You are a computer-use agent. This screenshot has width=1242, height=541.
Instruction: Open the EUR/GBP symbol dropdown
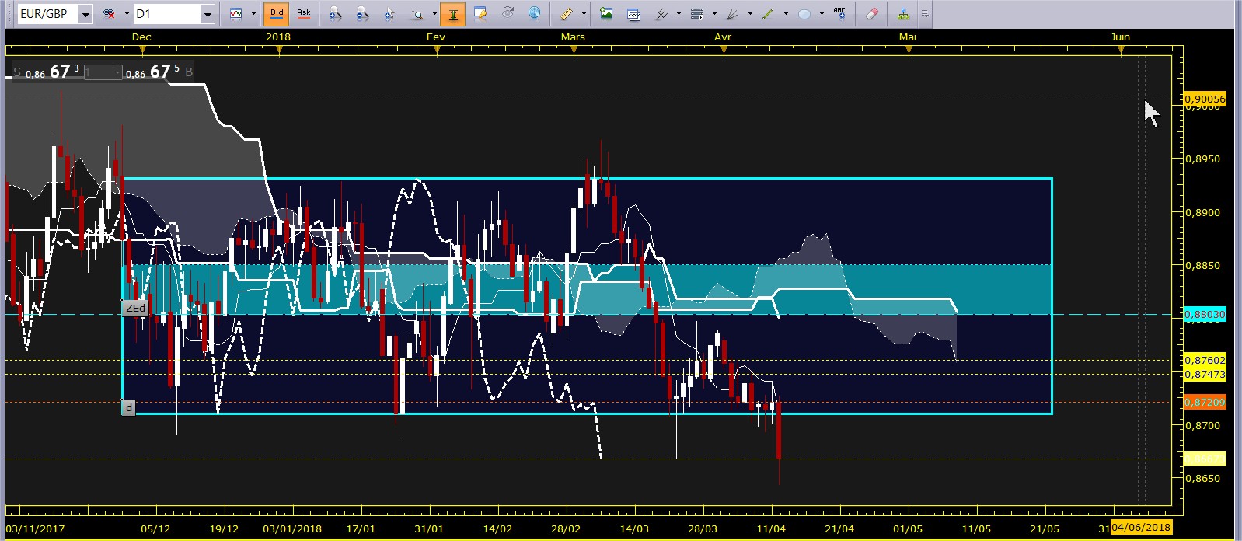click(x=85, y=14)
